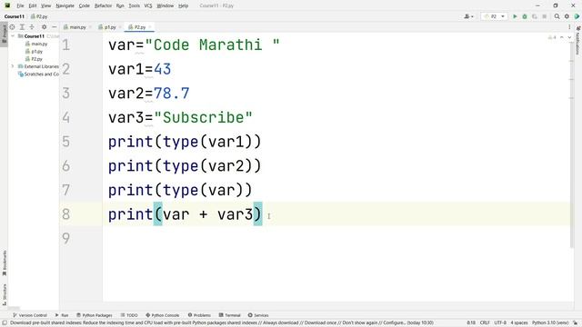Image resolution: width=582 pixels, height=327 pixels.
Task: Click UTF-8 encoding in status bar
Action: [x=500, y=323]
